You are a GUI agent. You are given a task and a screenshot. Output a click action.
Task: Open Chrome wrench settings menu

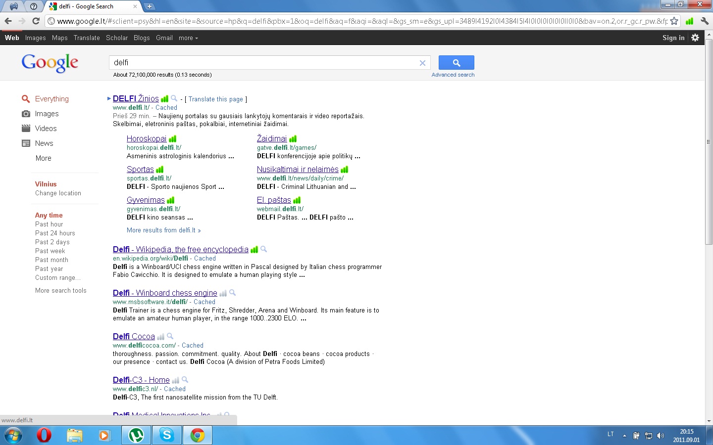point(705,21)
